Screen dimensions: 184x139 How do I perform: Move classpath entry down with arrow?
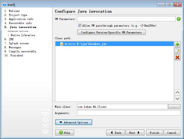[177, 99]
